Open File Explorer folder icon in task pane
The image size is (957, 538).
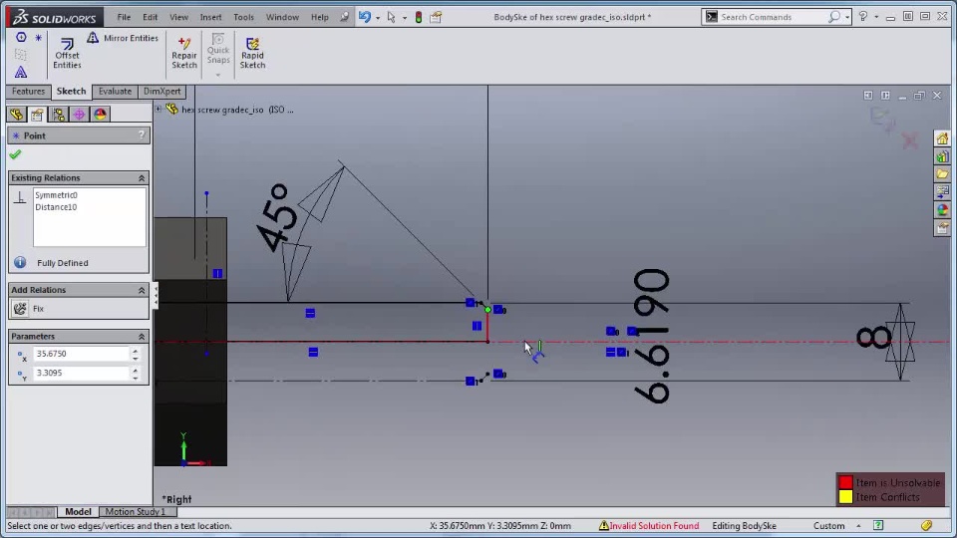(x=942, y=174)
